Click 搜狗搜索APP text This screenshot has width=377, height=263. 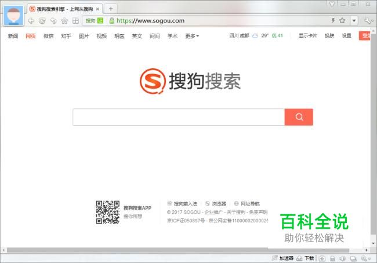[137, 208]
